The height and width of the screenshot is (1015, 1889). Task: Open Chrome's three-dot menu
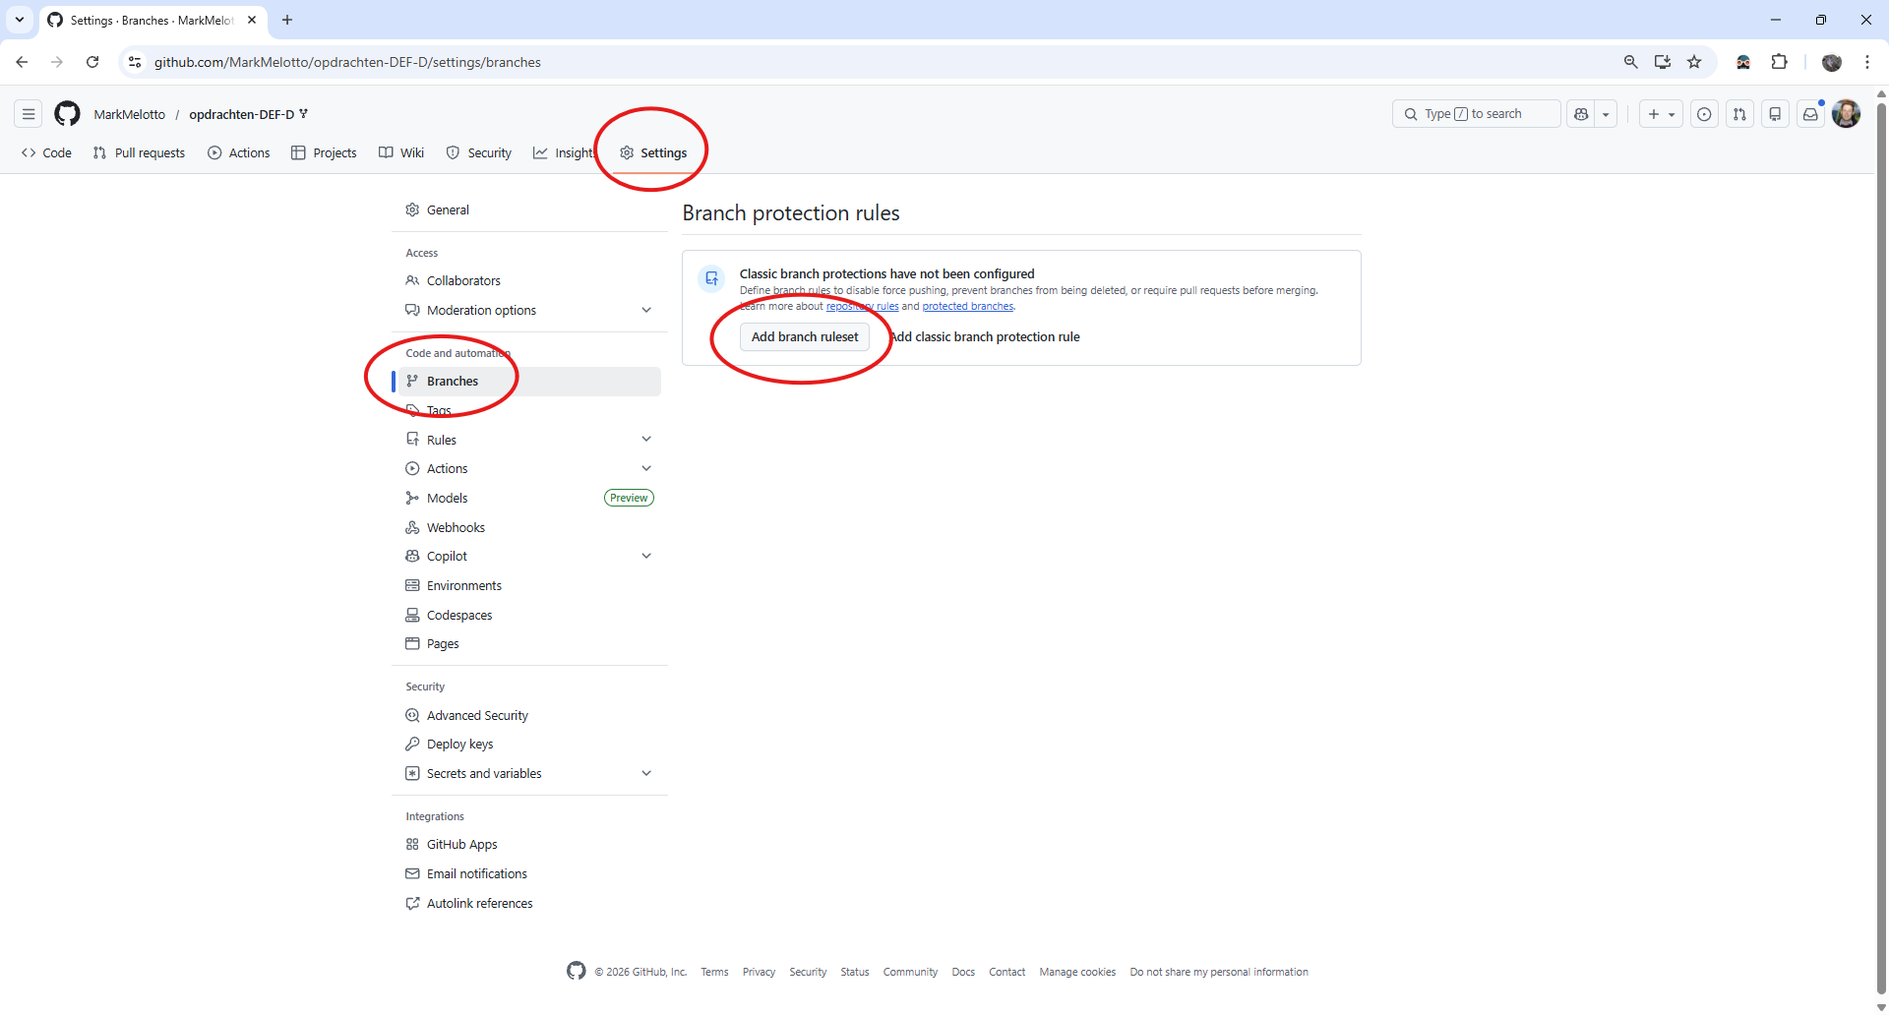pos(1867,62)
